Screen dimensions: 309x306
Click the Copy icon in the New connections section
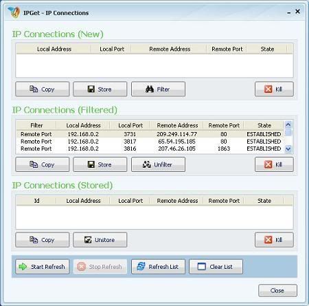[x=34, y=89]
